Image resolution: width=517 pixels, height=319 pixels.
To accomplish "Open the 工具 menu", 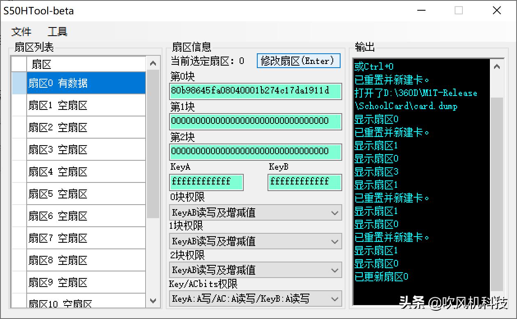I will coord(57,32).
